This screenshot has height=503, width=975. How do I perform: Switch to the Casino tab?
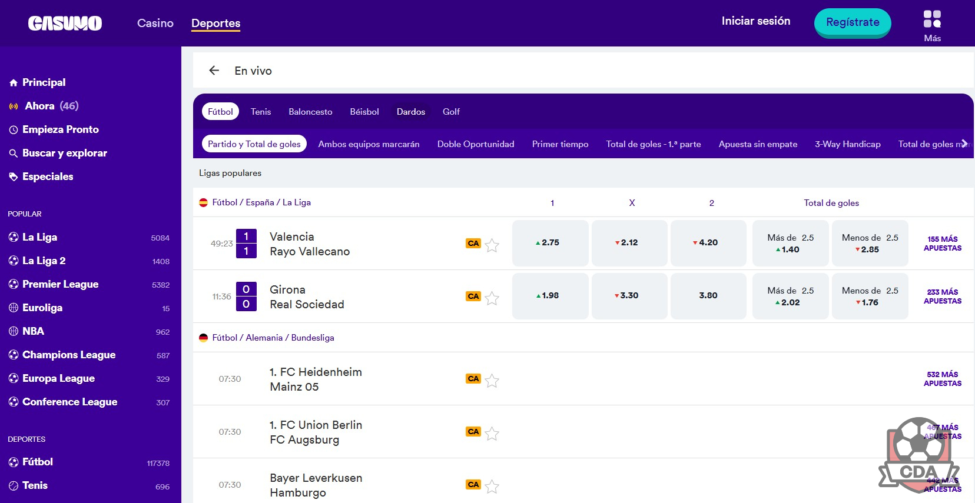coord(155,23)
